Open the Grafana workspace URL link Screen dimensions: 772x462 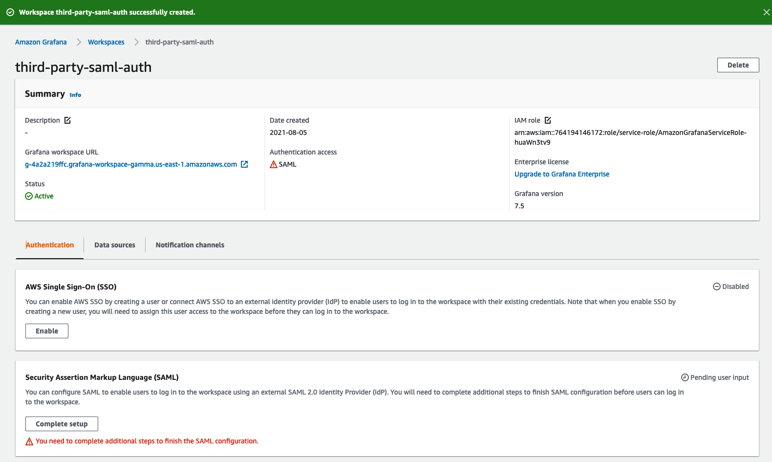pyautogui.click(x=131, y=164)
